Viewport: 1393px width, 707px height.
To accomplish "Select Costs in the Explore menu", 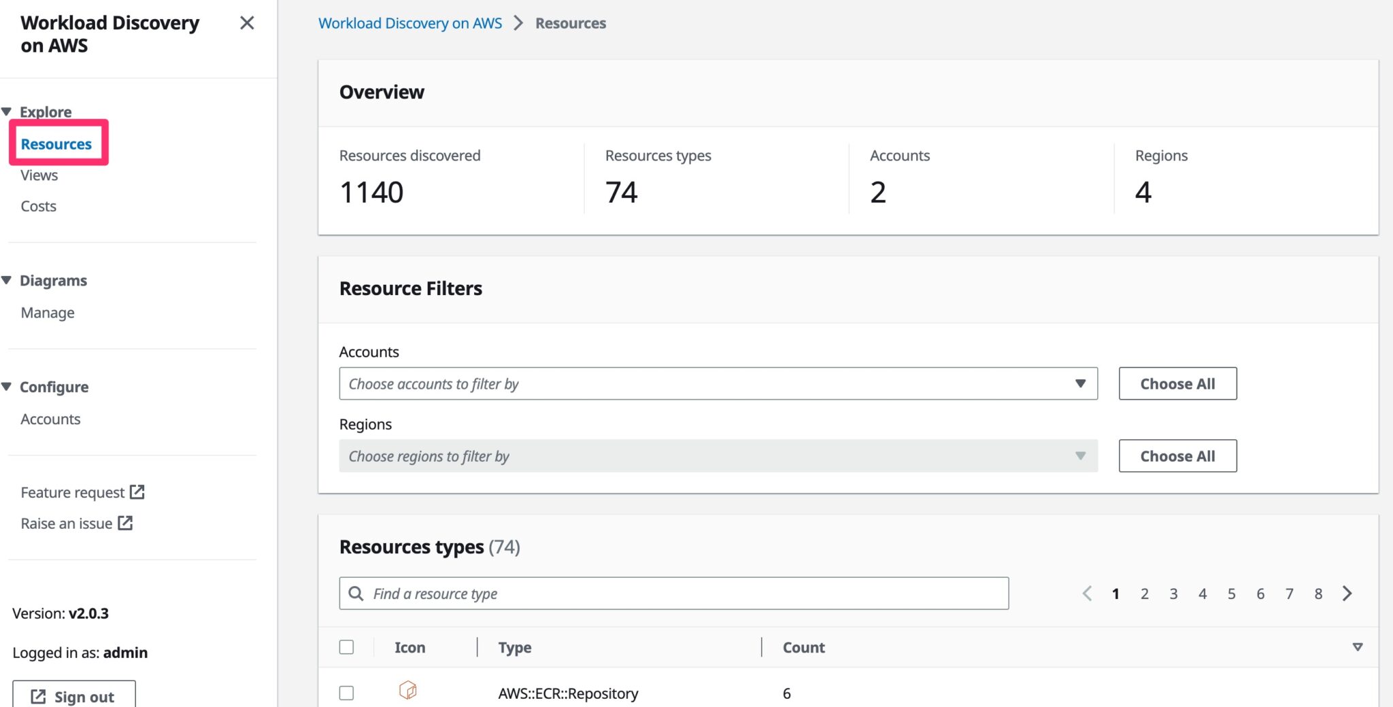I will 37,206.
